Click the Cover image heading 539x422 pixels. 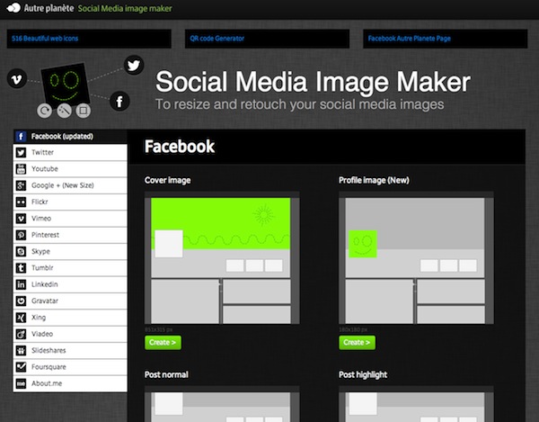[x=168, y=180]
